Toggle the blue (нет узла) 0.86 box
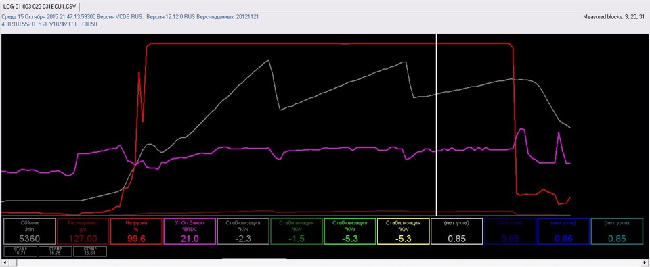 (x=563, y=231)
